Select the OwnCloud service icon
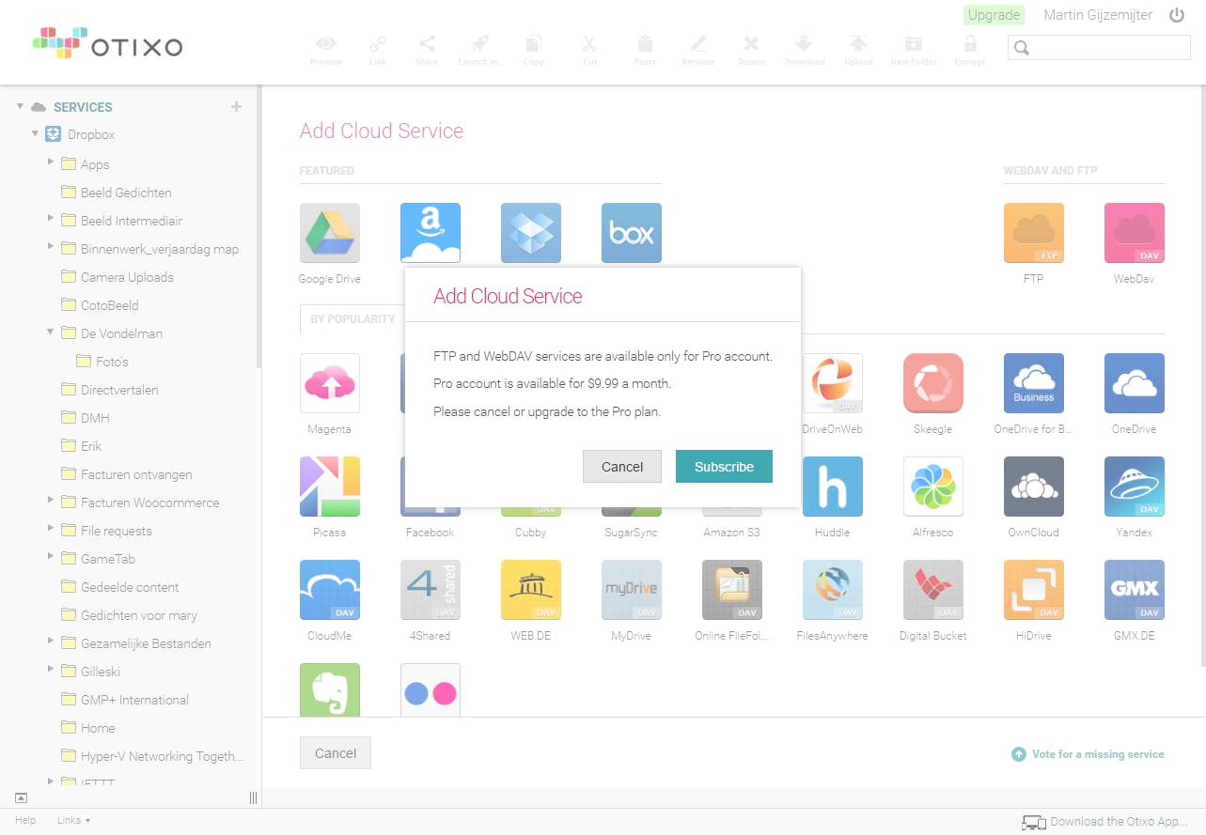The width and height of the screenshot is (1206, 835). coord(1034,487)
